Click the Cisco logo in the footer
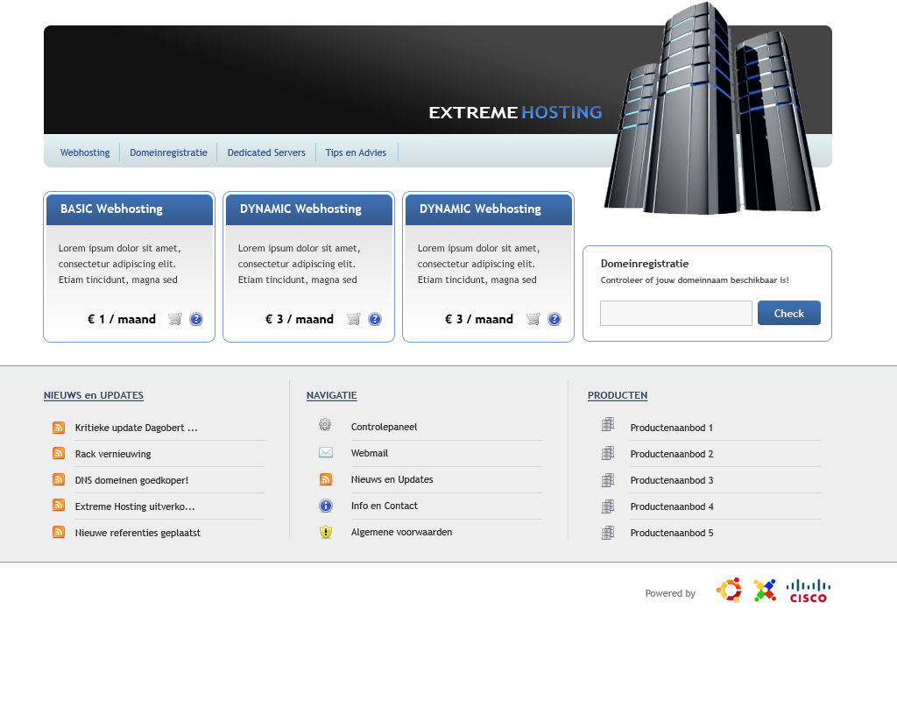This screenshot has width=897, height=701. coord(809,591)
